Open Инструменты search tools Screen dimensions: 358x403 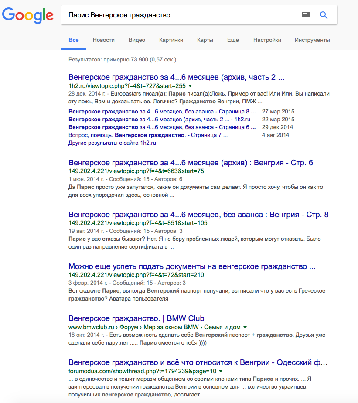(x=312, y=40)
